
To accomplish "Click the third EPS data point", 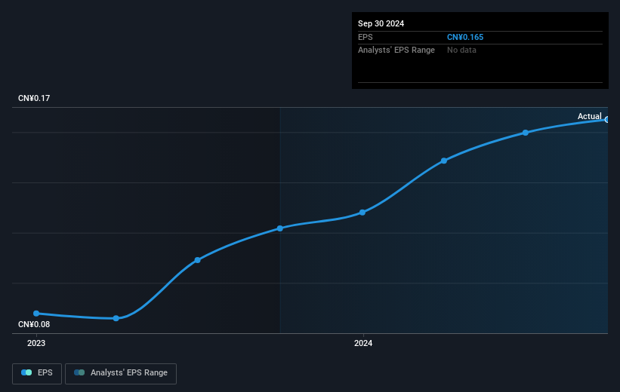I will point(198,260).
